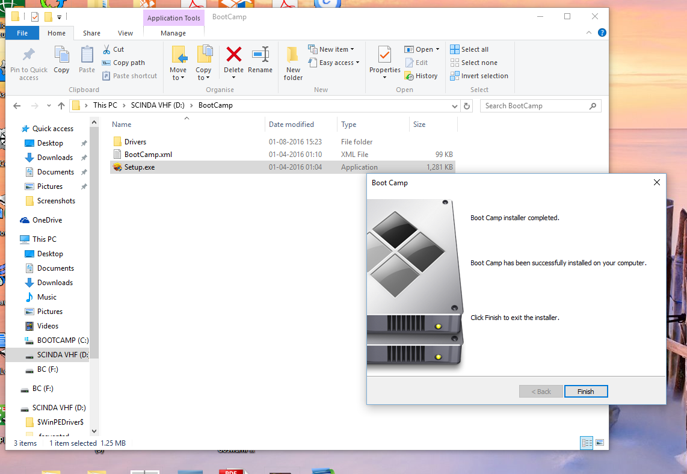Open the Copy to dropdown
687x474 pixels.
click(203, 64)
